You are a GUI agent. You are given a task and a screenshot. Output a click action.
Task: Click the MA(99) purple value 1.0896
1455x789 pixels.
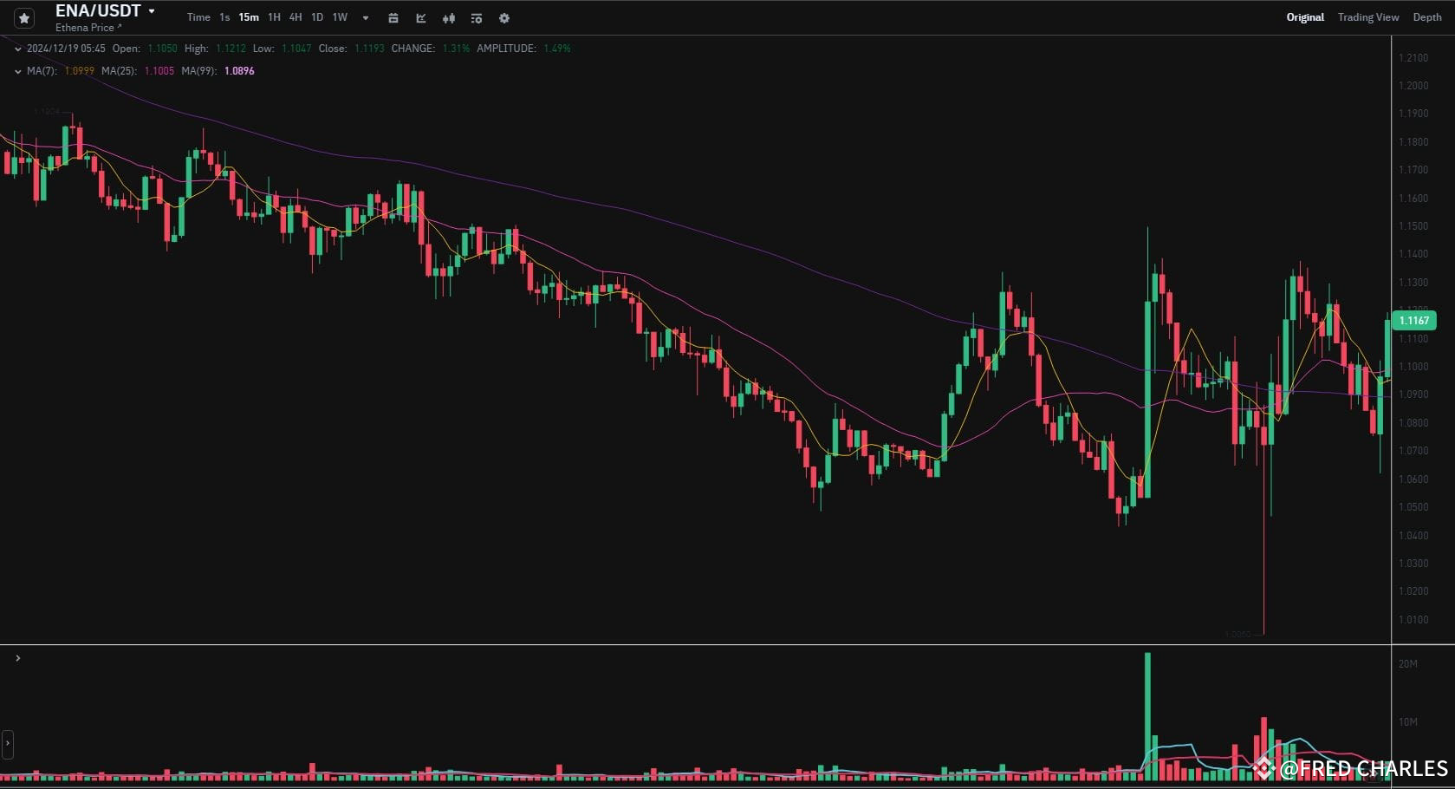[240, 71]
